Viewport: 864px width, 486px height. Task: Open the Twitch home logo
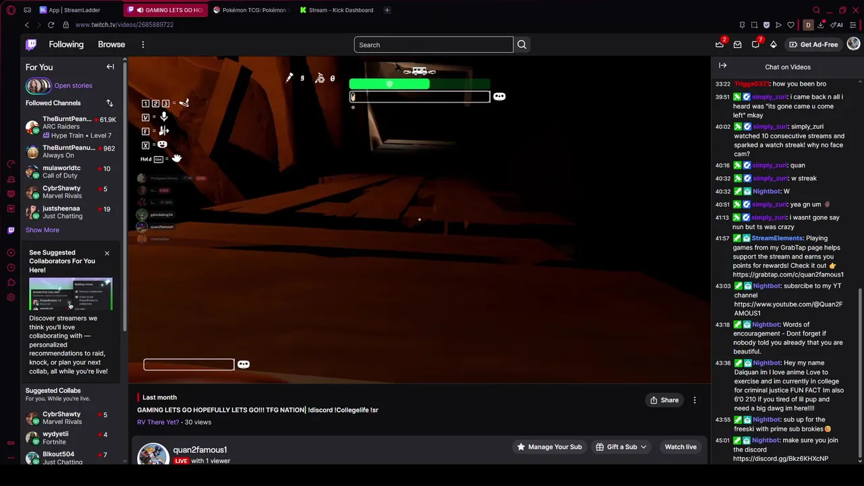[x=31, y=45]
